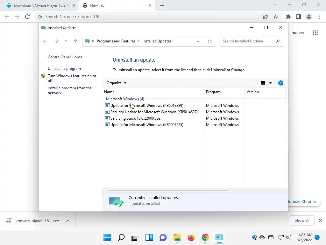Open Google apps grid icon
Viewport: 326px width, 245px height.
(x=315, y=33)
